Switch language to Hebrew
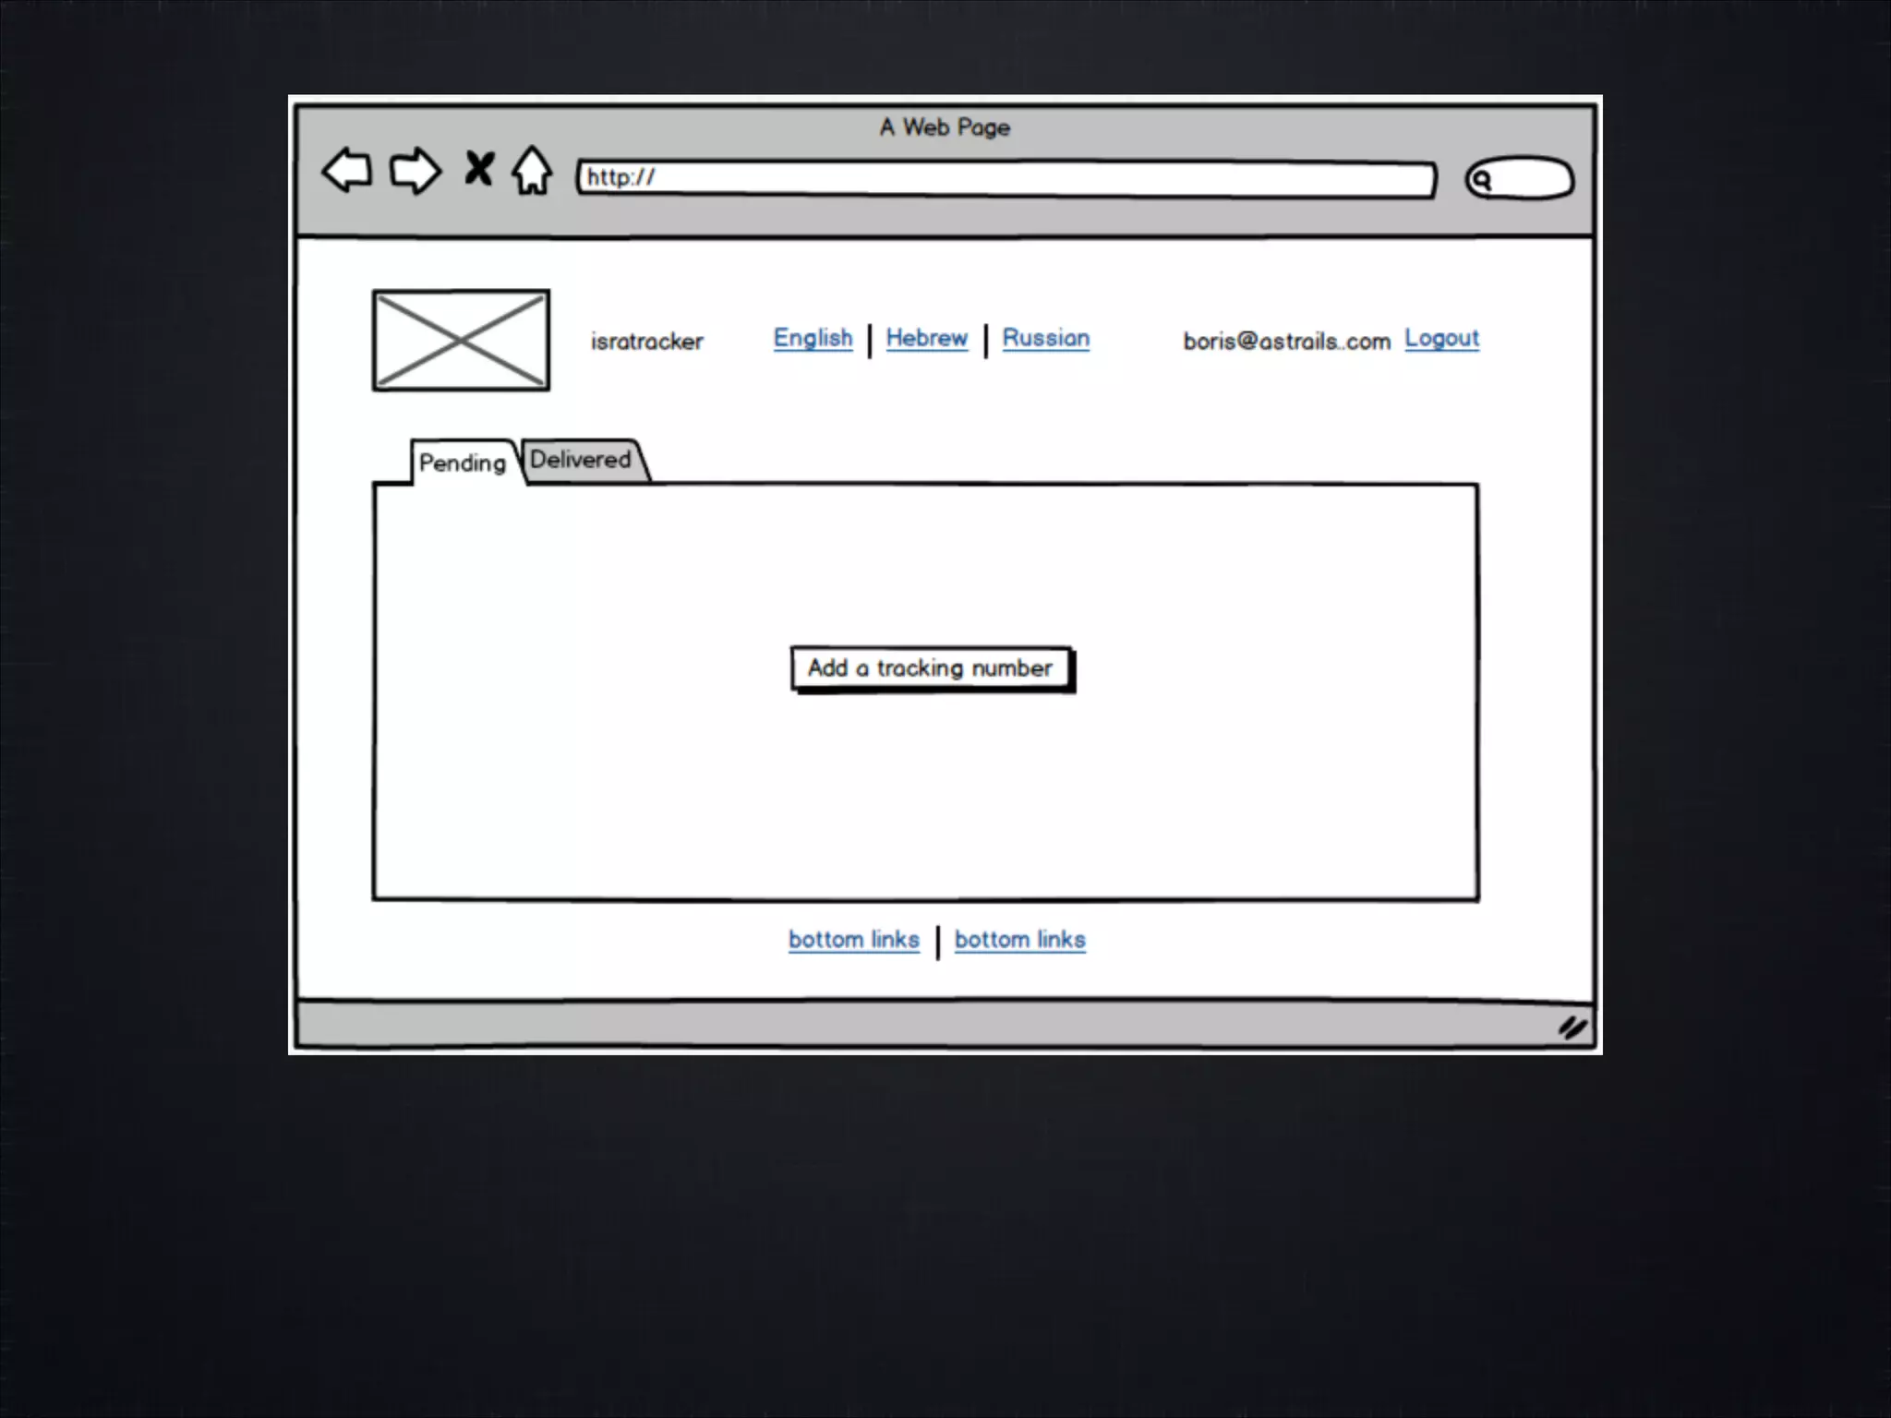 pyautogui.click(x=927, y=338)
